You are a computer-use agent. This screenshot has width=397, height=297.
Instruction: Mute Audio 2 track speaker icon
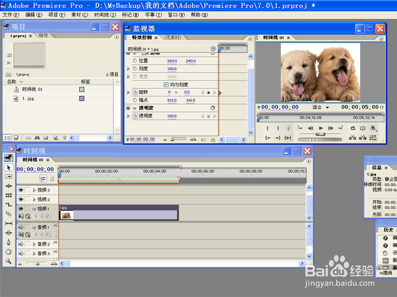click(21, 244)
